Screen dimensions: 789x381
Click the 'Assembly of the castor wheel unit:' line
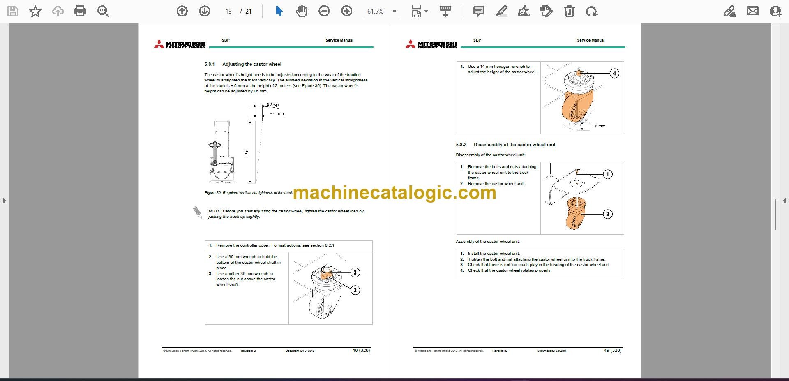pos(488,242)
